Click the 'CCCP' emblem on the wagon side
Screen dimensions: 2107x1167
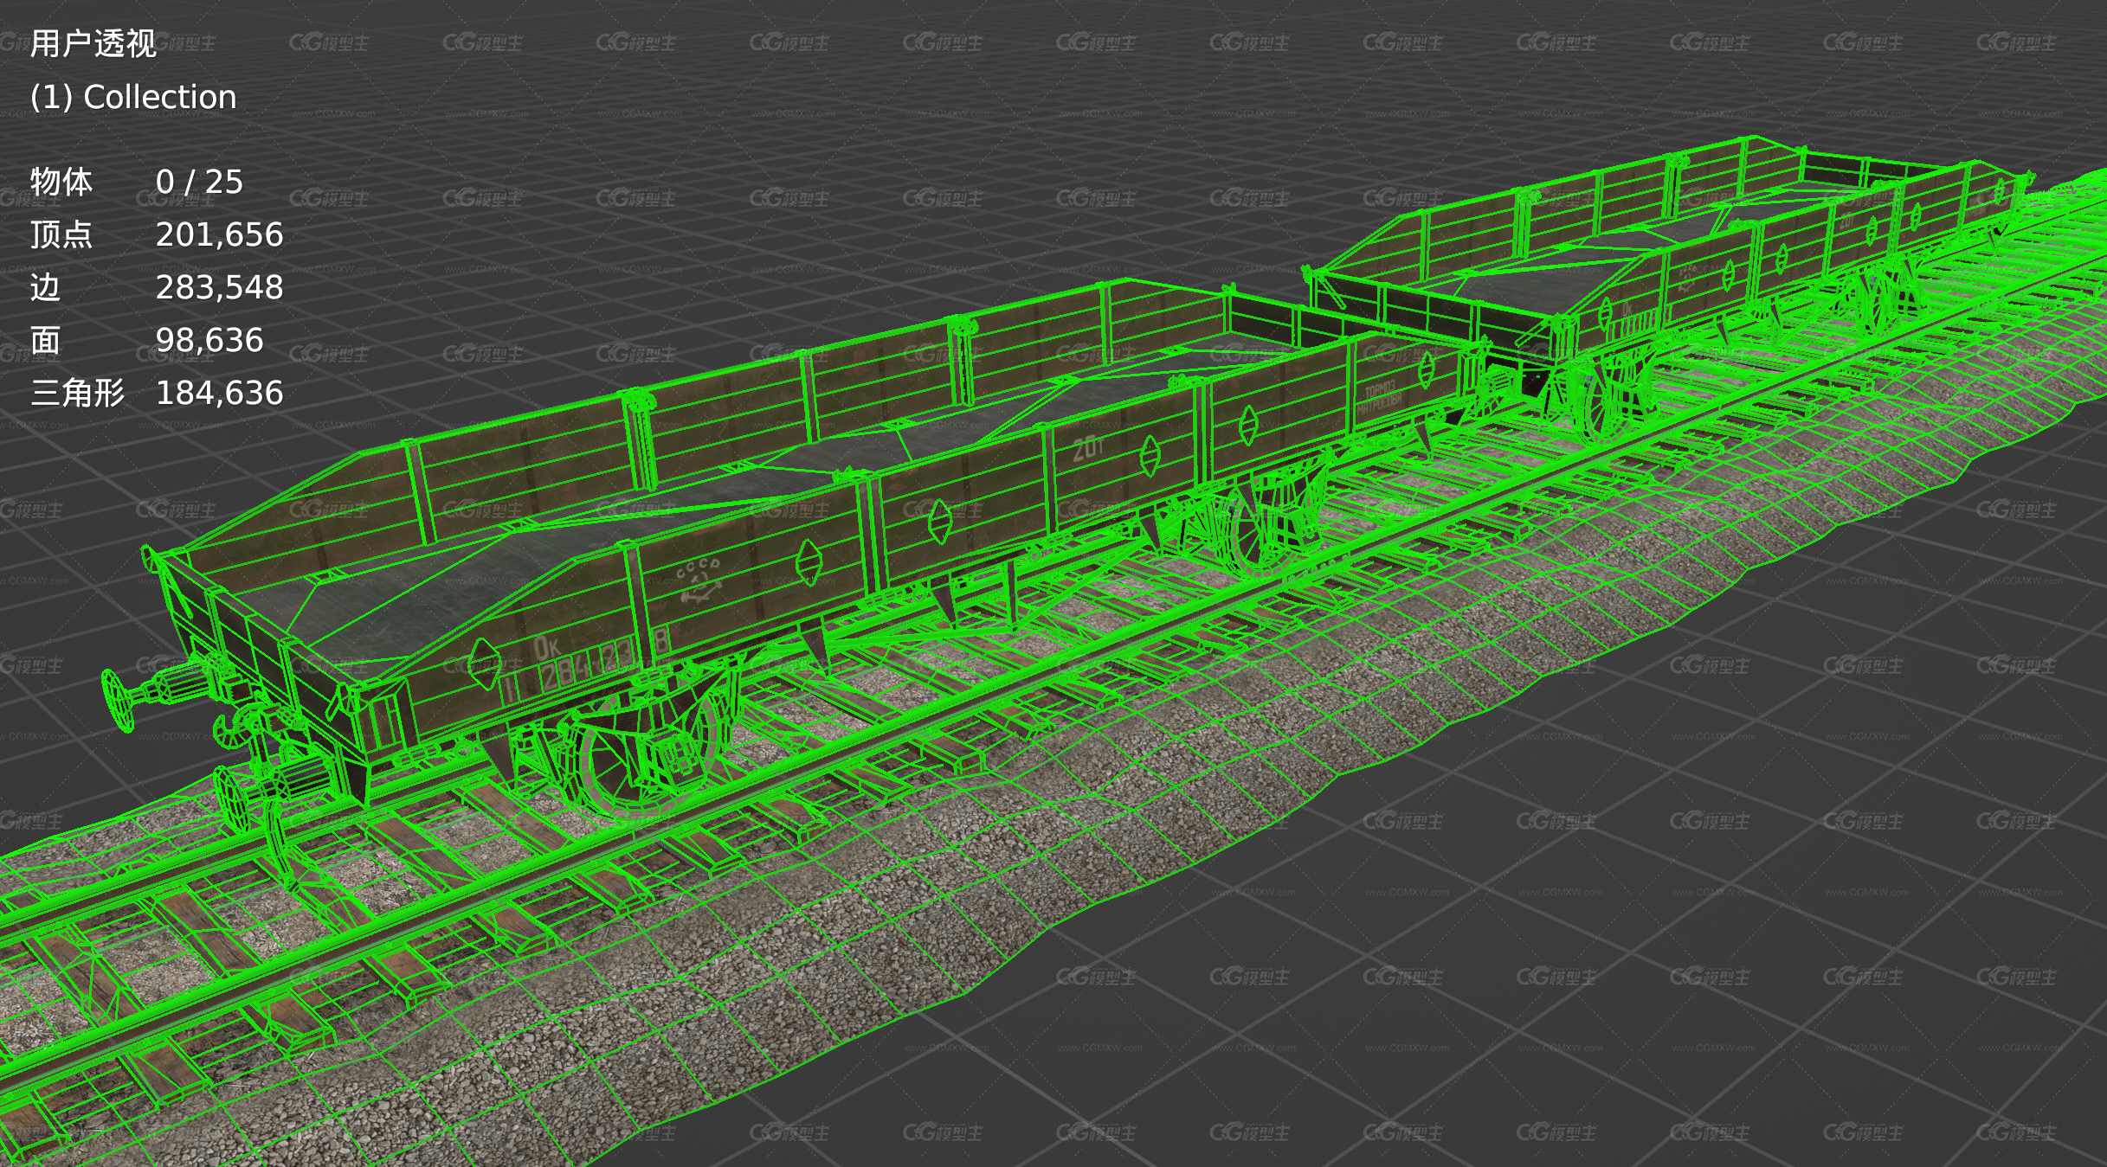click(698, 580)
